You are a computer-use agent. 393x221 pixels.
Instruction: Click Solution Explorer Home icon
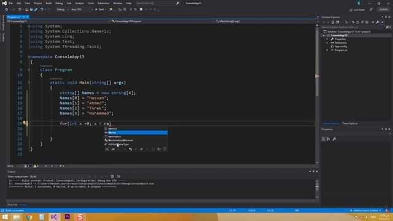click(x=333, y=22)
